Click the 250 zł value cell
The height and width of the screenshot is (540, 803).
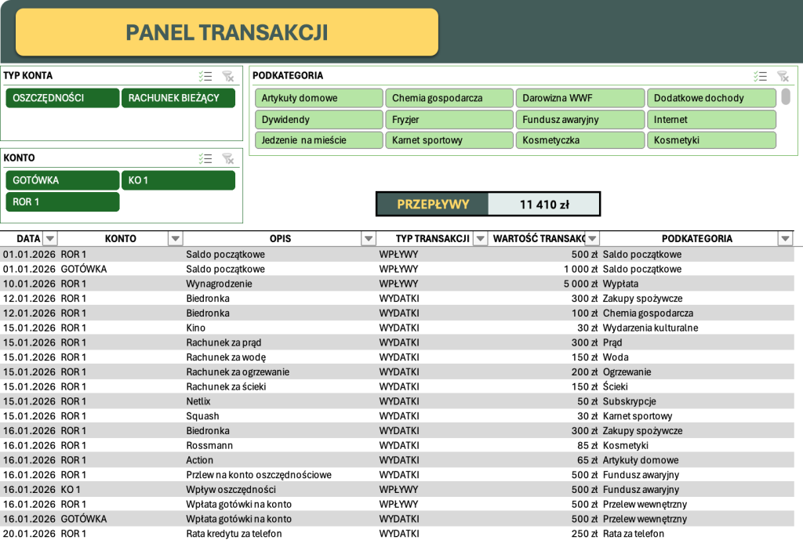543,534
